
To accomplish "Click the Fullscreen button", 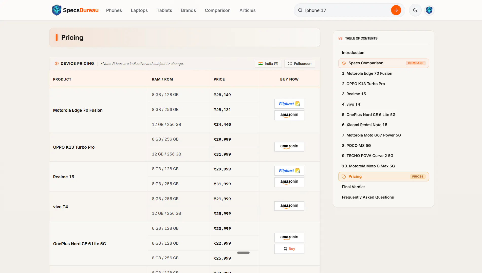I will [x=300, y=64].
